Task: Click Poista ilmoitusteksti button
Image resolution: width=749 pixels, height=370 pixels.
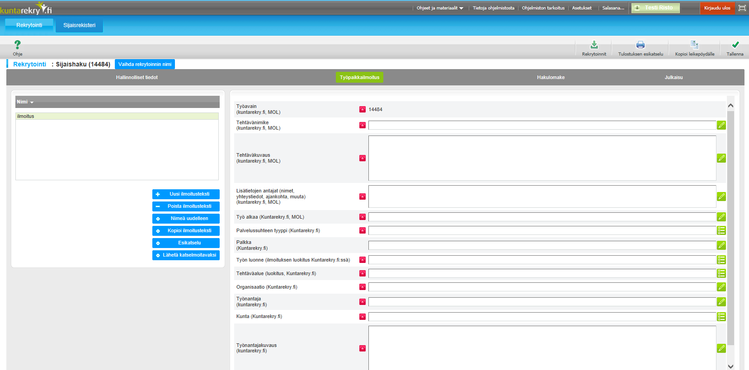Action: tap(186, 206)
